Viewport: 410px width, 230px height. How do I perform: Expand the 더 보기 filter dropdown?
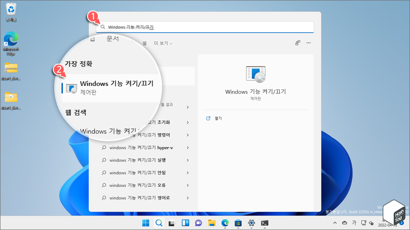tap(163, 43)
